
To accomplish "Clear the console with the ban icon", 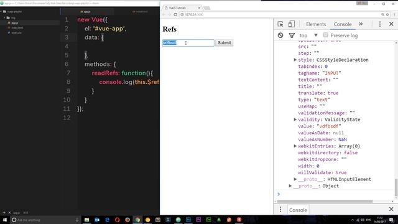I will coord(280,35).
